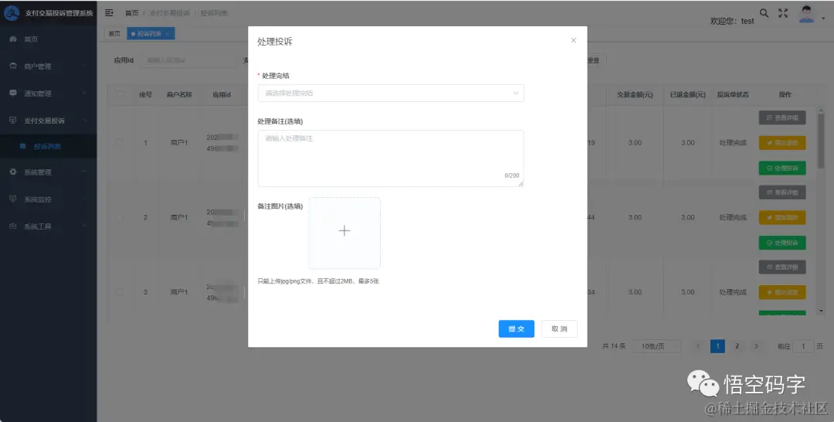Click 商户1 cell in row 2

[x=179, y=217]
